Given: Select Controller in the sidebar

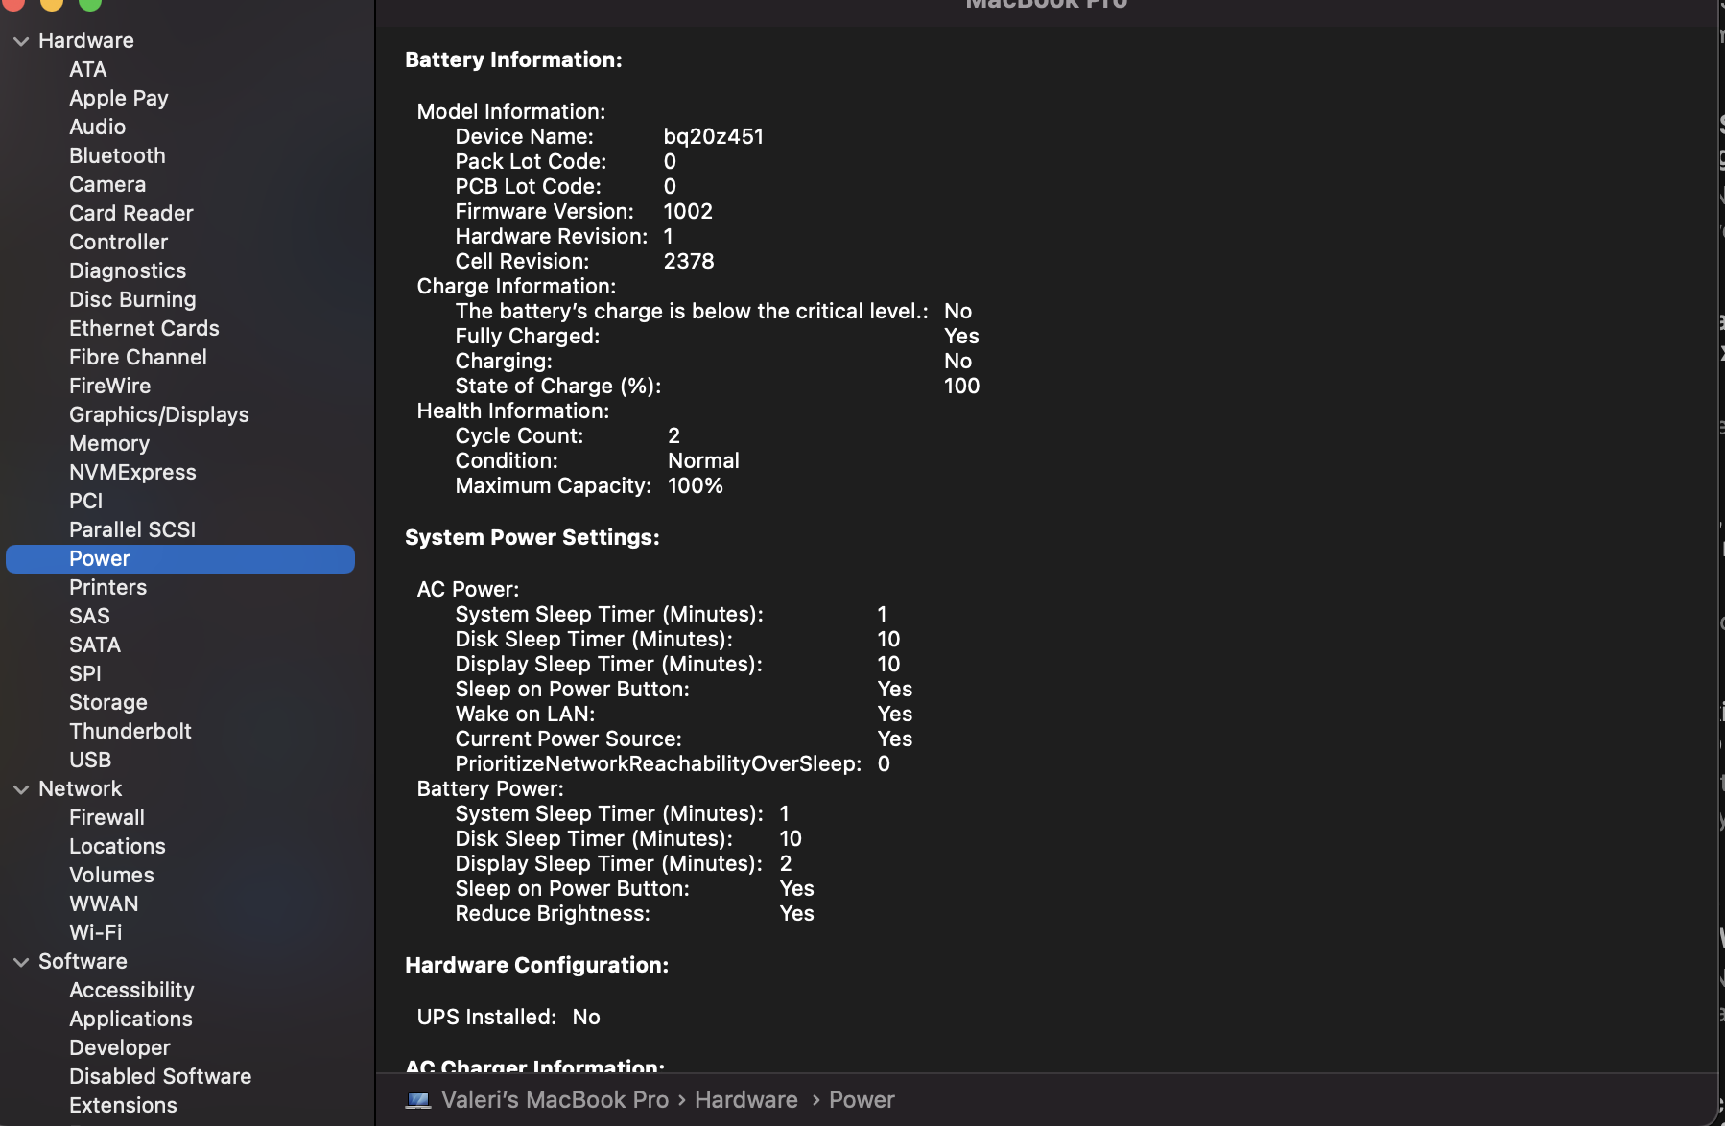Looking at the screenshot, I should 118,242.
